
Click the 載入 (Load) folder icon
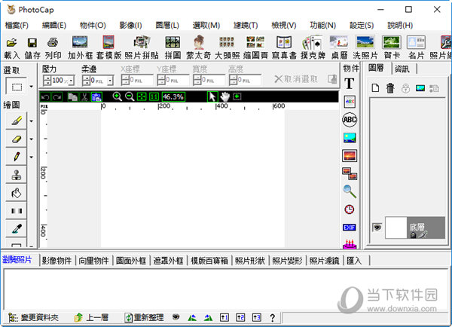(x=11, y=43)
